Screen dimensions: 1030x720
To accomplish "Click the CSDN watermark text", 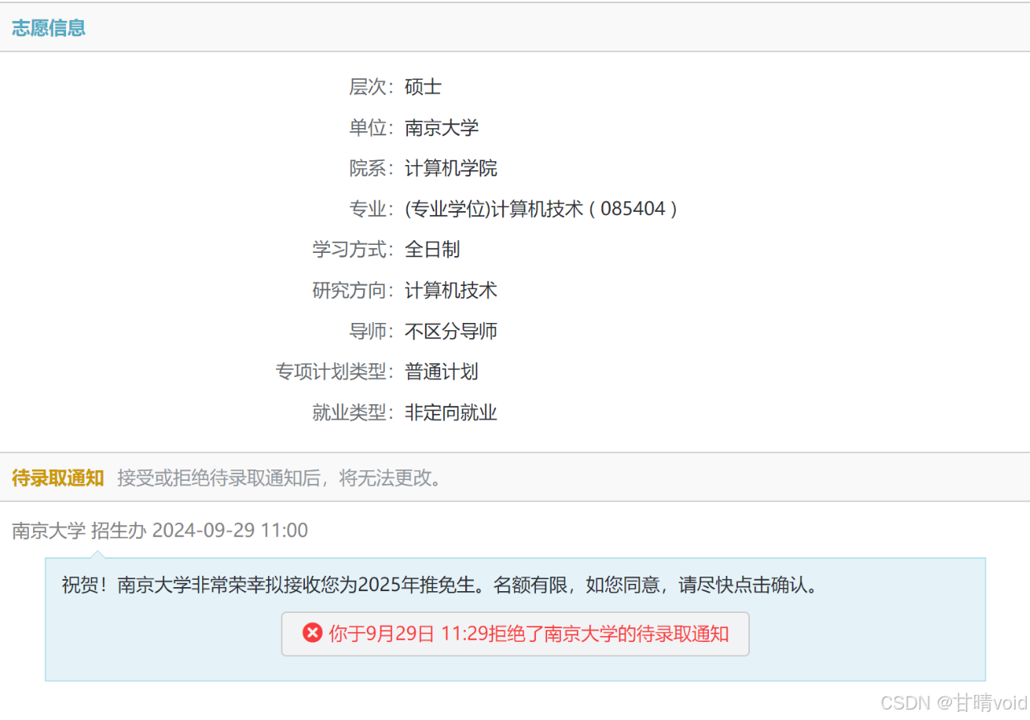I will click(954, 701).
